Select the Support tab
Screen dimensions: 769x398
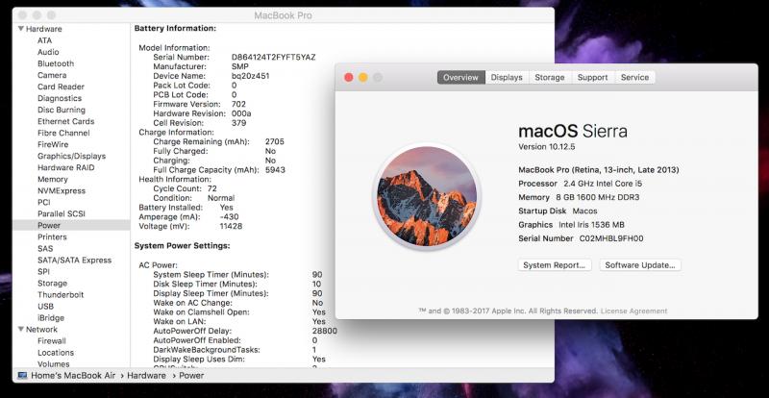tap(592, 77)
